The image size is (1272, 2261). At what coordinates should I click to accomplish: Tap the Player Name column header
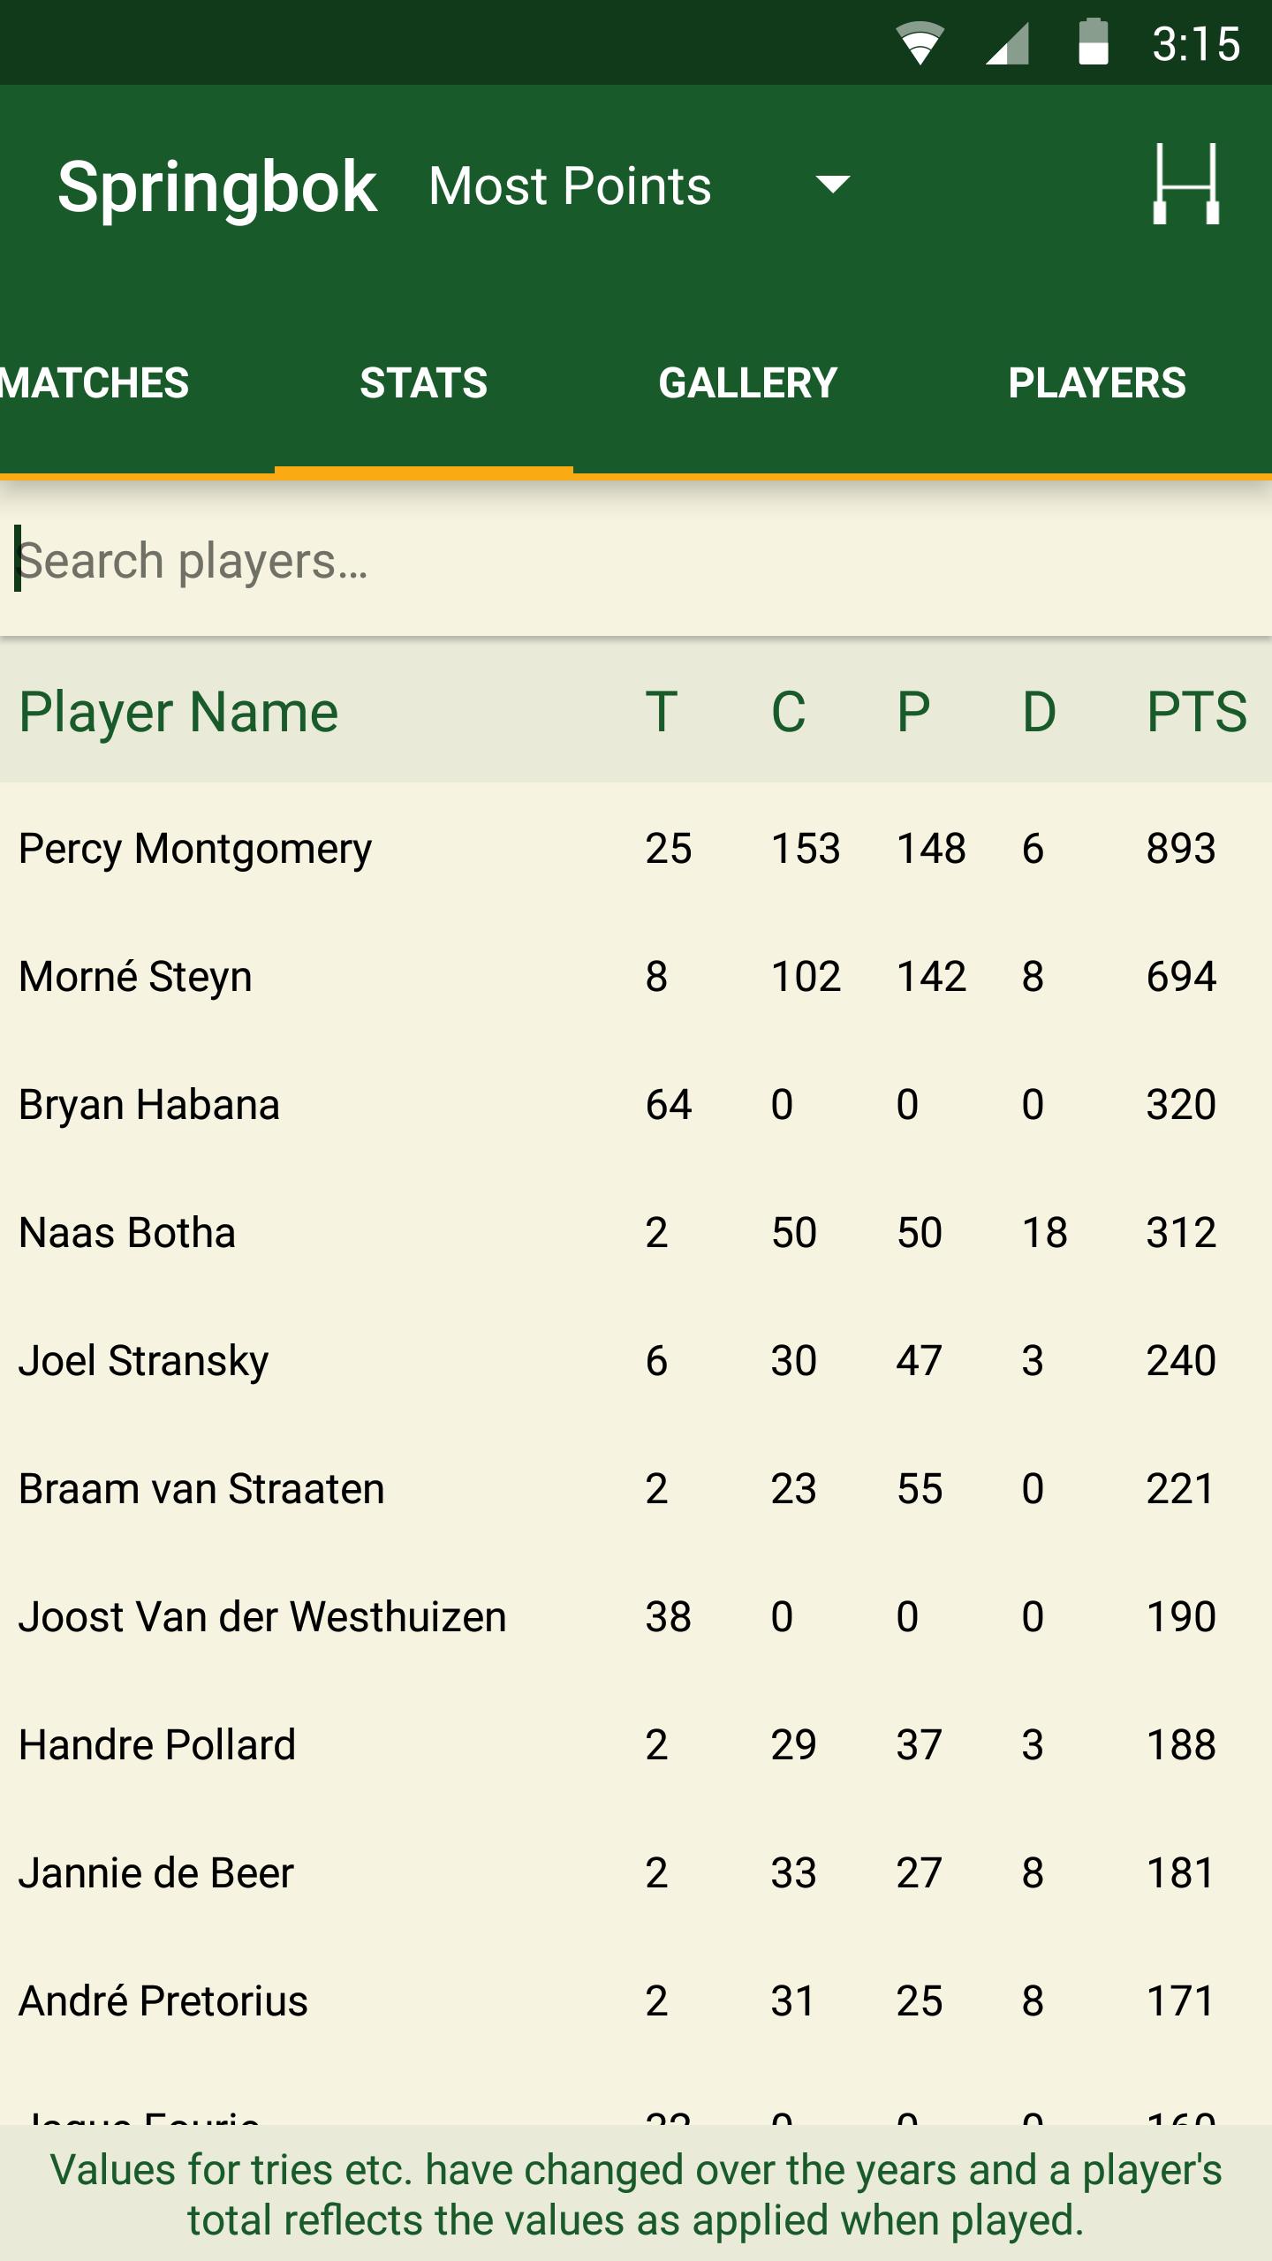click(x=178, y=711)
